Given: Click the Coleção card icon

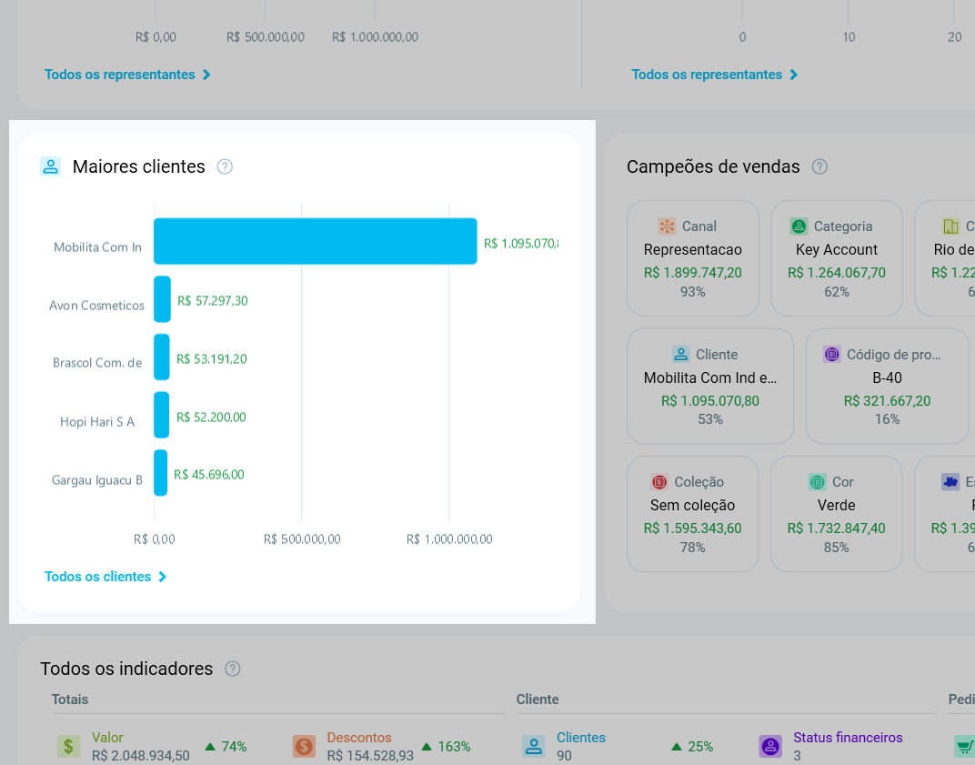Looking at the screenshot, I should [x=659, y=482].
